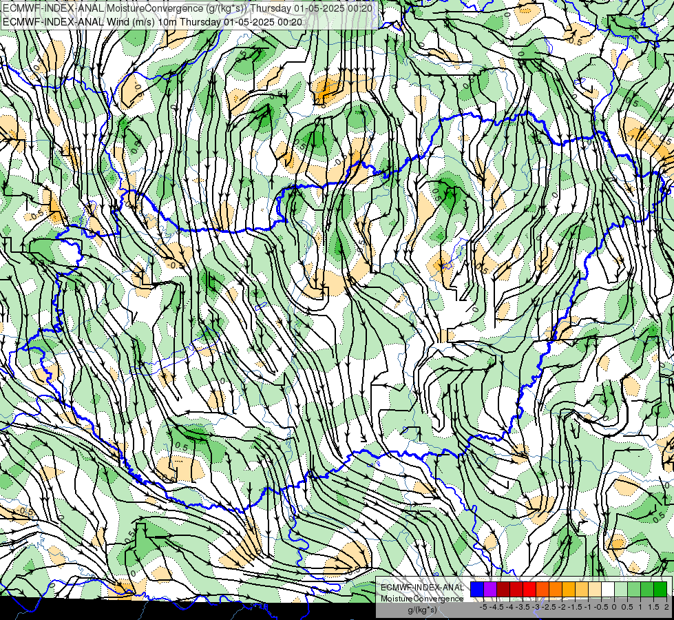Click the "0" legend tick label
This screenshot has width=674, height=620.
click(x=614, y=607)
